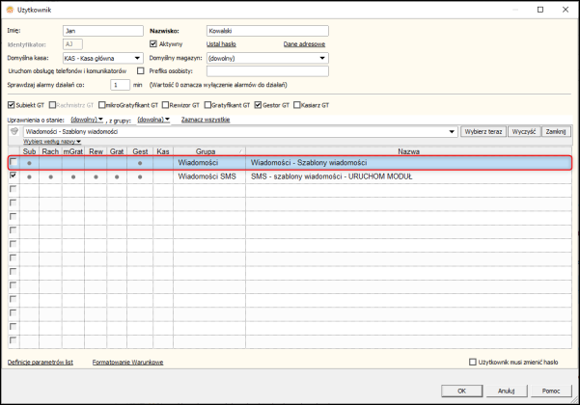The height and width of the screenshot is (405, 580).
Task: Open the permissions search combo box arrow
Action: coord(452,131)
